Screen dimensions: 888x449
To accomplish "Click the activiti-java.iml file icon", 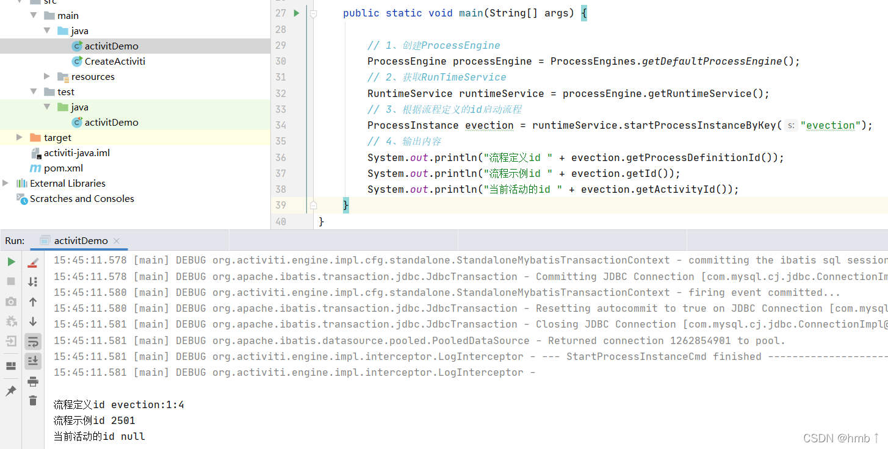I will pos(35,153).
